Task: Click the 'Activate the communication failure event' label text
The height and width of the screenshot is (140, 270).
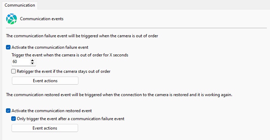Action: click(x=50, y=47)
